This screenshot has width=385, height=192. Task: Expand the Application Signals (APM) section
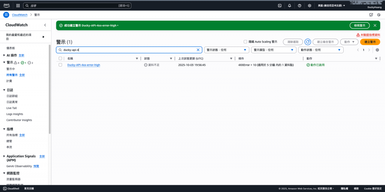[4, 156]
